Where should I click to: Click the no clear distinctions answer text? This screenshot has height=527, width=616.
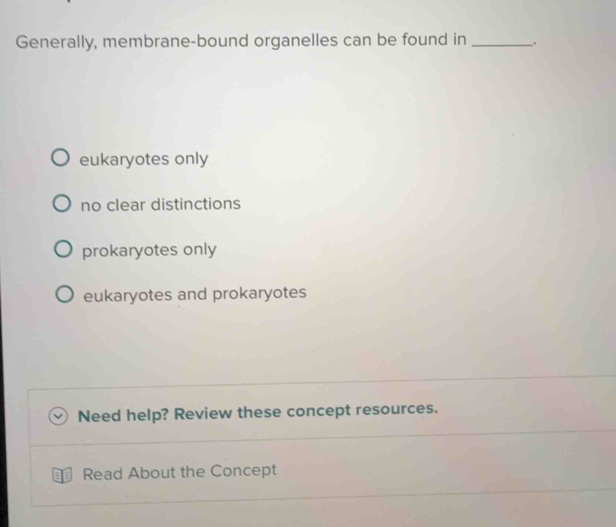tap(160, 205)
